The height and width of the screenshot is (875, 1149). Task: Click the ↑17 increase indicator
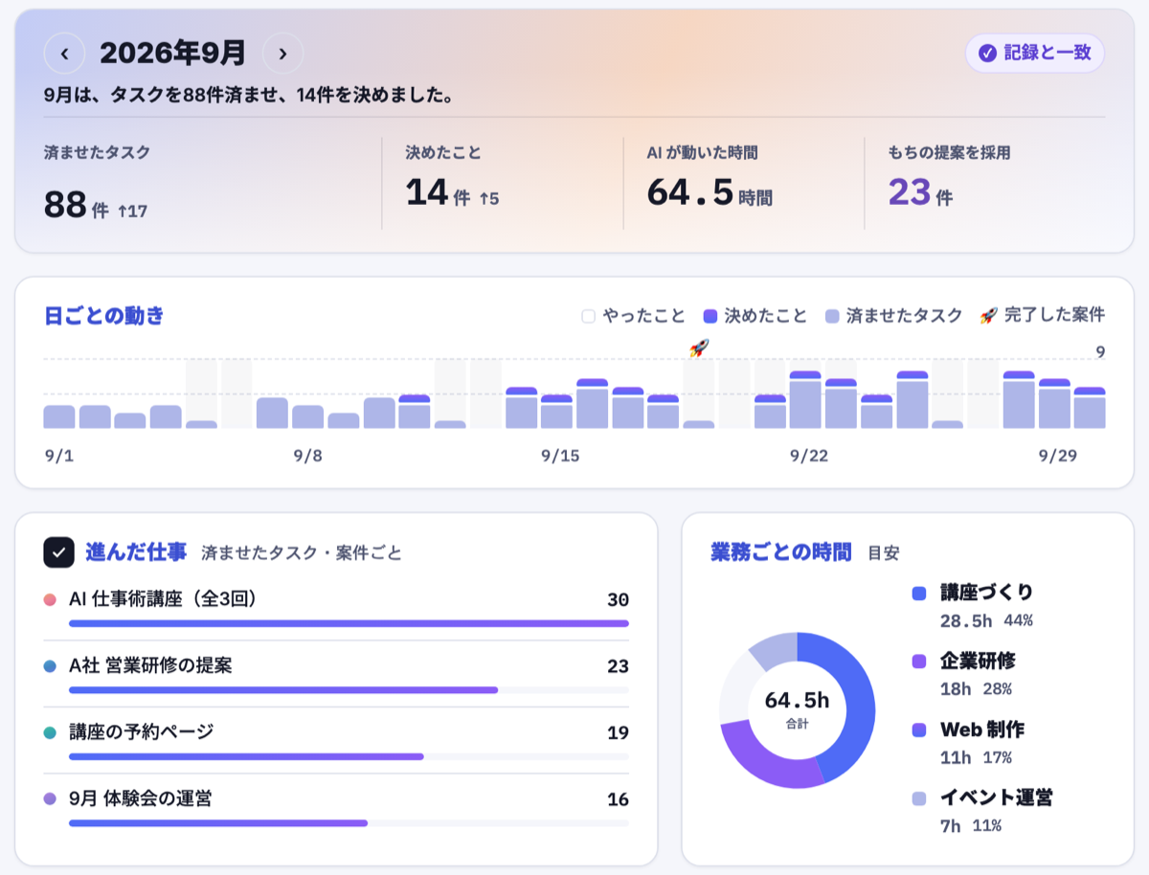coord(132,211)
